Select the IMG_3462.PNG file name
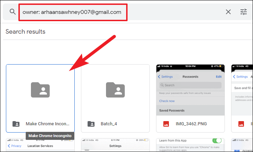The width and height of the screenshot is (253, 152). click(191, 124)
